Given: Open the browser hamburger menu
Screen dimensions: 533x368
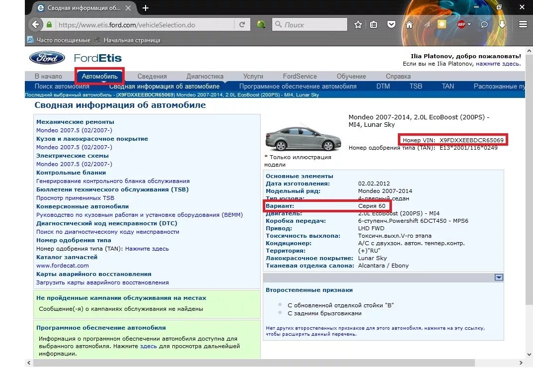Looking at the screenshot, I should pos(523,24).
